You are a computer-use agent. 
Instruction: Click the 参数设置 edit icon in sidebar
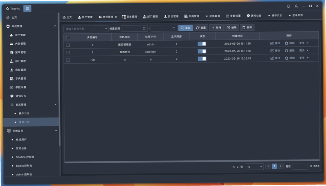[12, 87]
